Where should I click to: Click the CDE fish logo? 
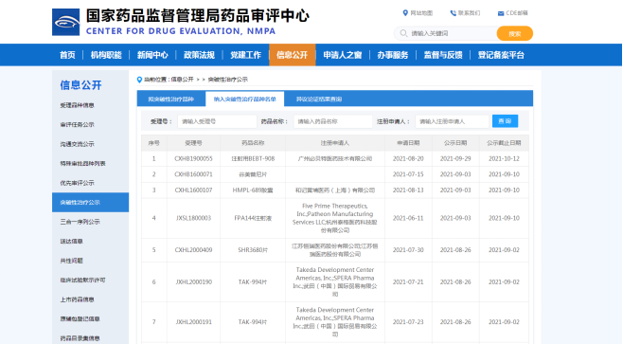coord(65,23)
